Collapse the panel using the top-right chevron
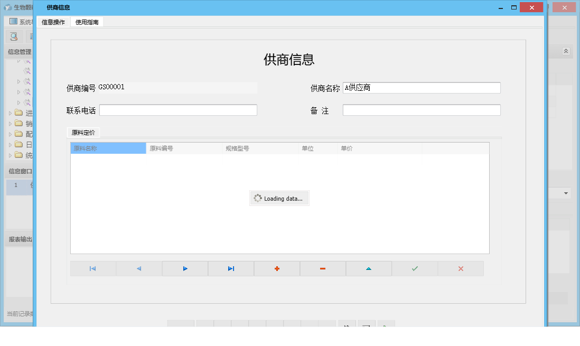 (565, 51)
